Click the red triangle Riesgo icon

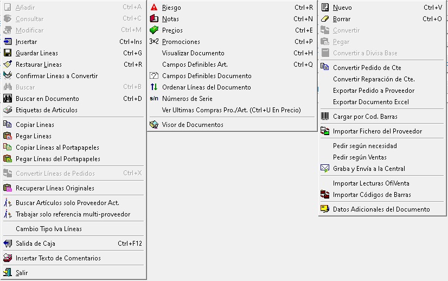154,8
